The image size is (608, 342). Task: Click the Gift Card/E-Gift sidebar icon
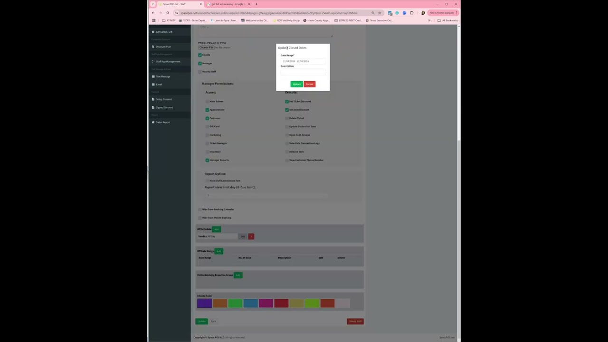coord(153,32)
